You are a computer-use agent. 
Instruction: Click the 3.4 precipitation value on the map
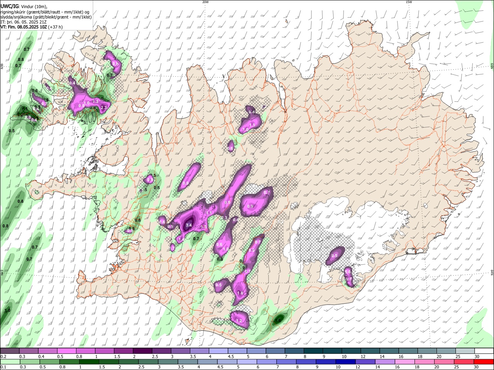[189, 225]
